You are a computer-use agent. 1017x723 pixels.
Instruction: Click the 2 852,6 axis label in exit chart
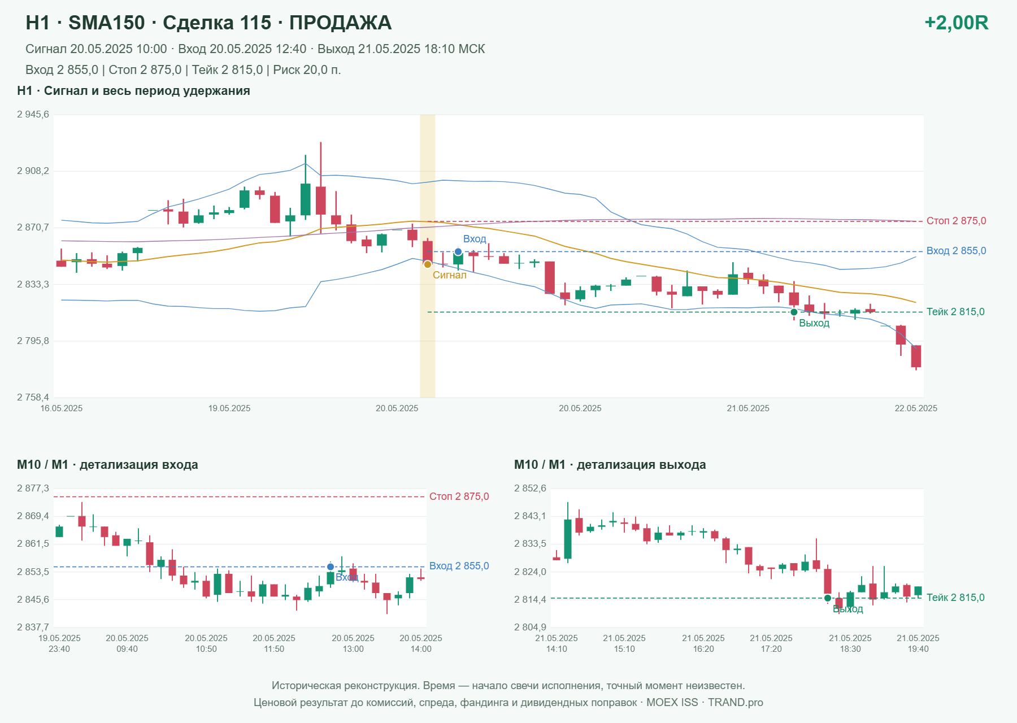pyautogui.click(x=530, y=489)
